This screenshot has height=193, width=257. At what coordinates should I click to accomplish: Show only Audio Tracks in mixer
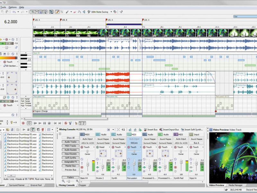point(70,142)
